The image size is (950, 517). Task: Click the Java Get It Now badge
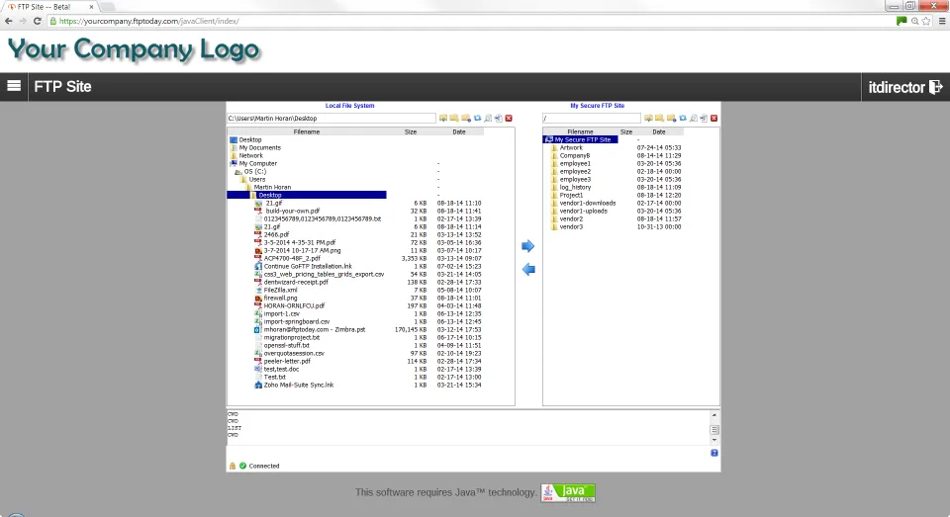pyautogui.click(x=568, y=492)
